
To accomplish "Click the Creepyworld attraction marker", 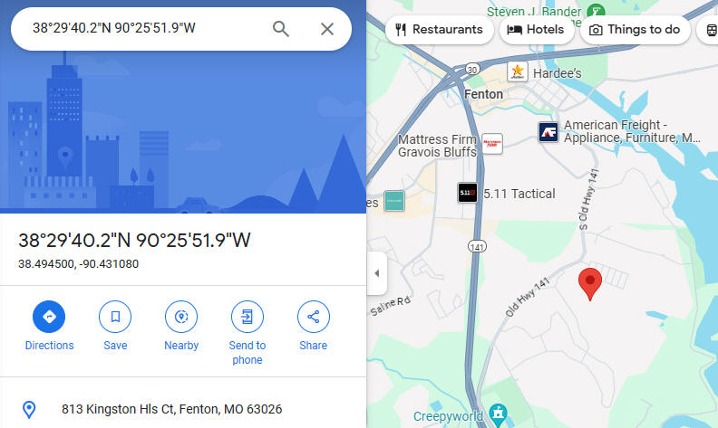I will coord(498,413).
